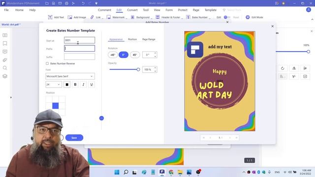The image size is (315, 177).
Task: Click the Suffix input field
Action: [80, 57]
